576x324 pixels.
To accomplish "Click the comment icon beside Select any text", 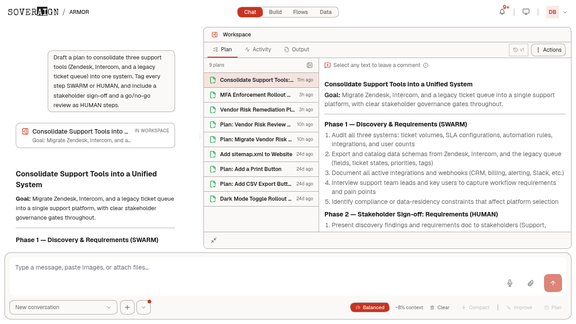I will [328, 65].
